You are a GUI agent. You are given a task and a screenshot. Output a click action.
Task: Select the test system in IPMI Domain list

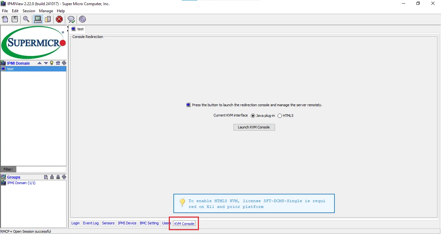point(11,69)
